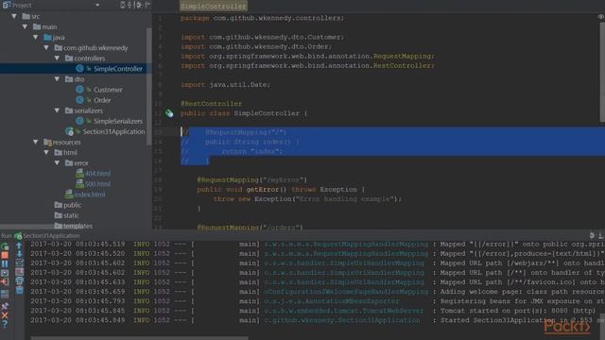Image resolution: width=605 pixels, height=340 pixels.
Task: Select the public folder
Action: 72,205
